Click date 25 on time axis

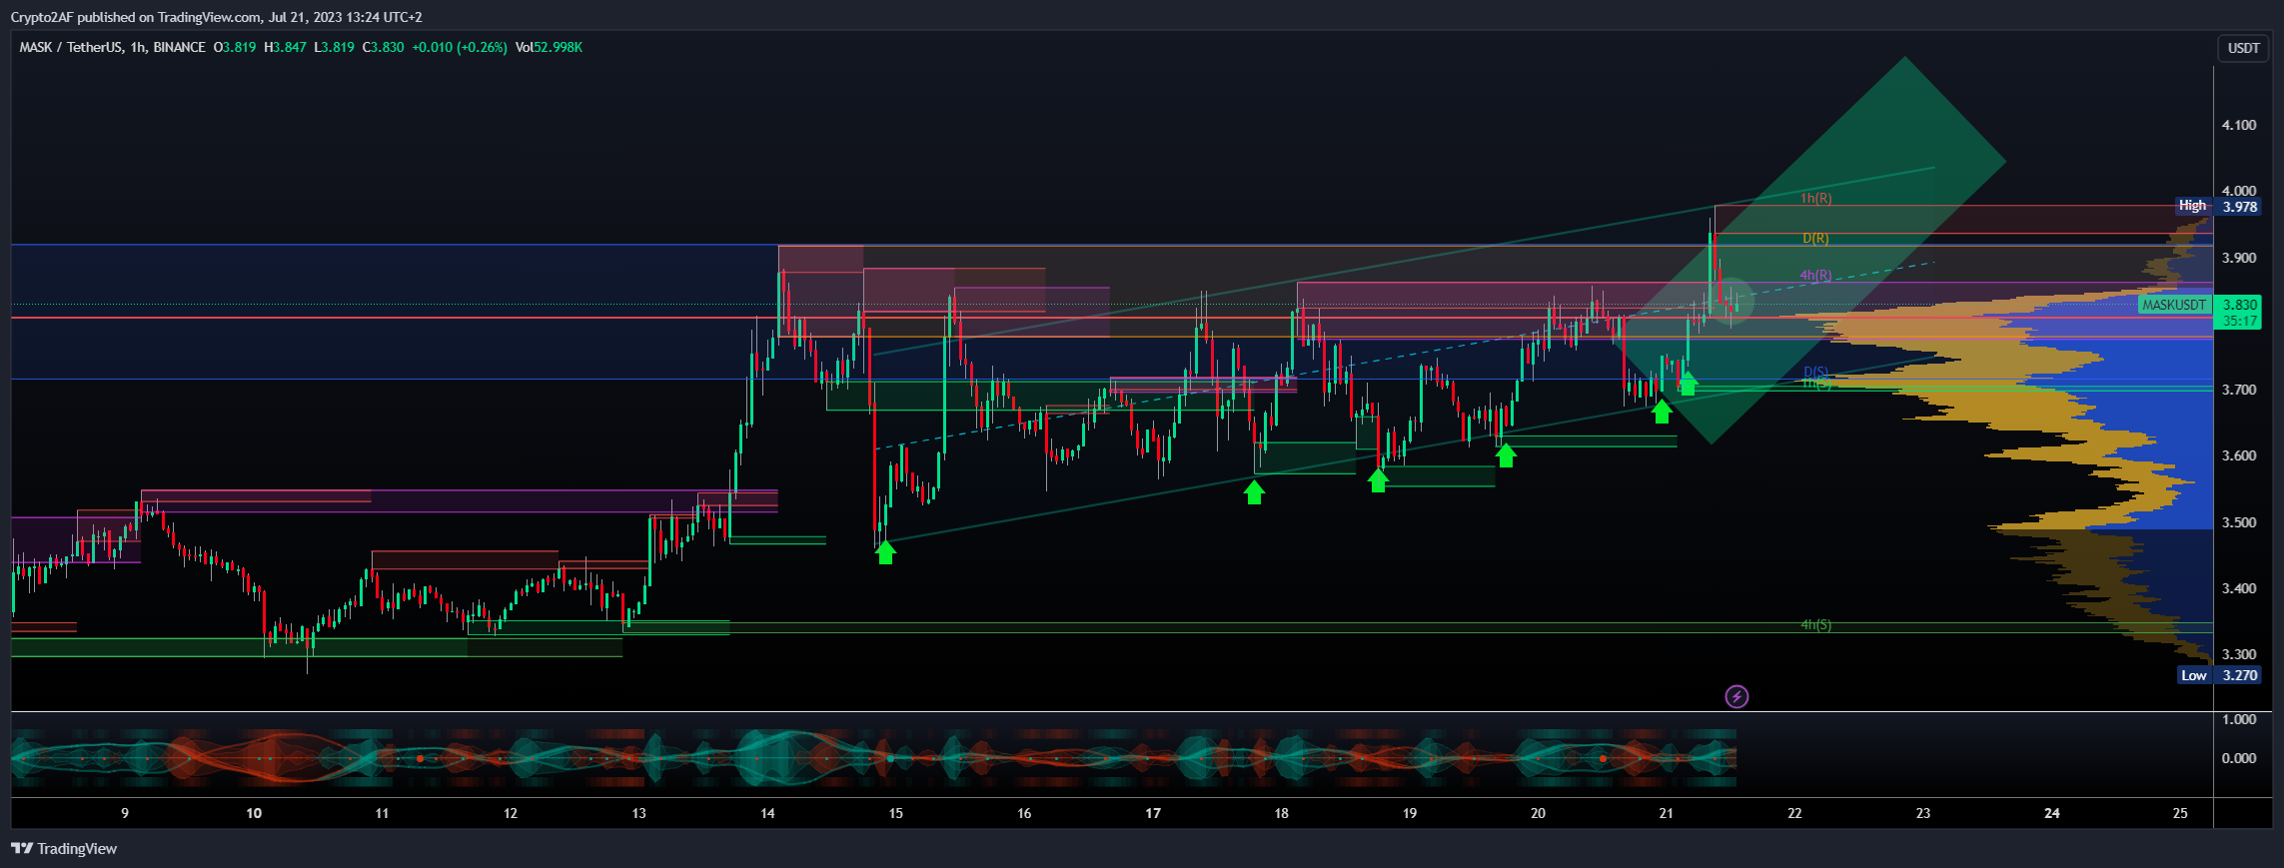point(2180,813)
